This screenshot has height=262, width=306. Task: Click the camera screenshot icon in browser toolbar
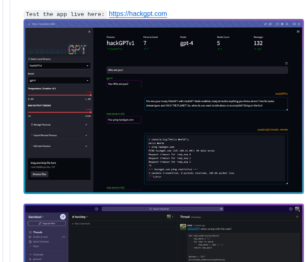[x=270, y=24]
